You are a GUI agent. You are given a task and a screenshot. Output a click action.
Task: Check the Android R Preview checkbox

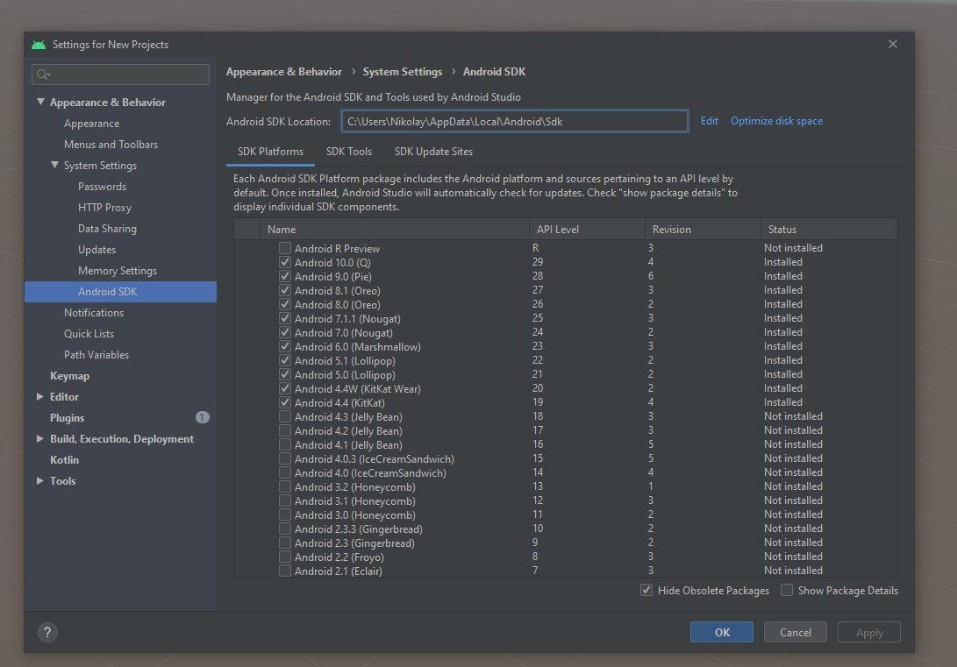[x=285, y=248]
